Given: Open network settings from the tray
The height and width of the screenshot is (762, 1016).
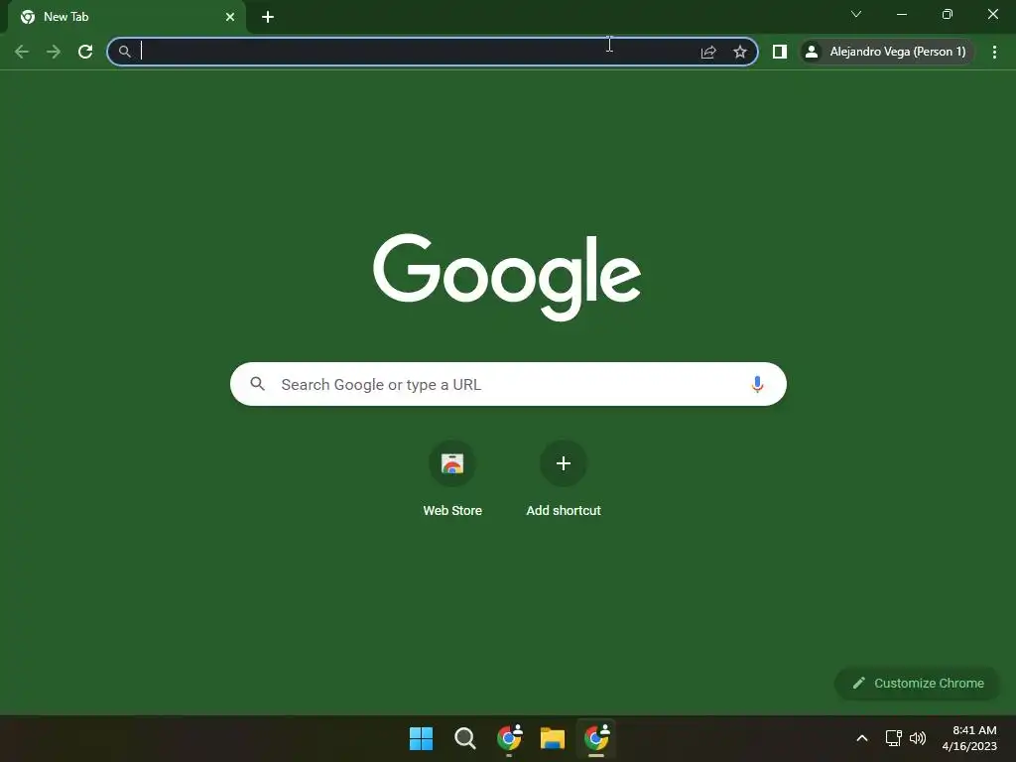Looking at the screenshot, I should tap(894, 738).
